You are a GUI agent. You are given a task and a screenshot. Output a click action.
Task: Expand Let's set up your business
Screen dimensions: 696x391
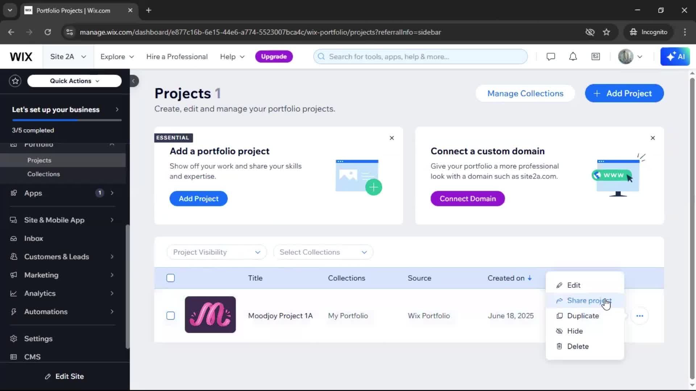(65, 109)
